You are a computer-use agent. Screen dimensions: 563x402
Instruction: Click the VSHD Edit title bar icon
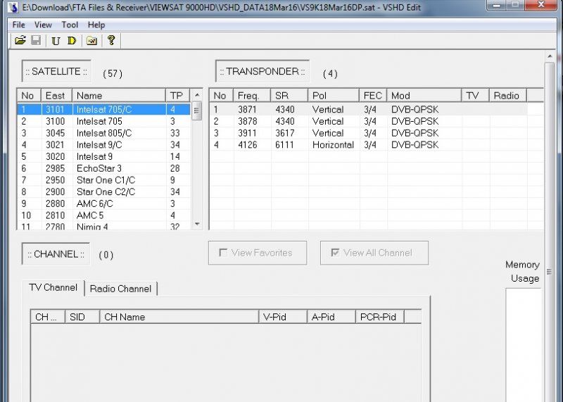point(13,7)
